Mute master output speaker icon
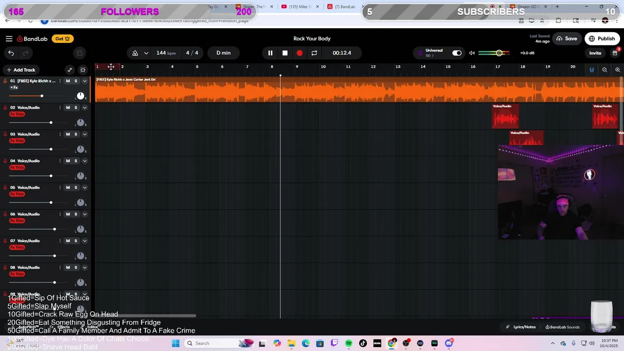 tap(471, 53)
